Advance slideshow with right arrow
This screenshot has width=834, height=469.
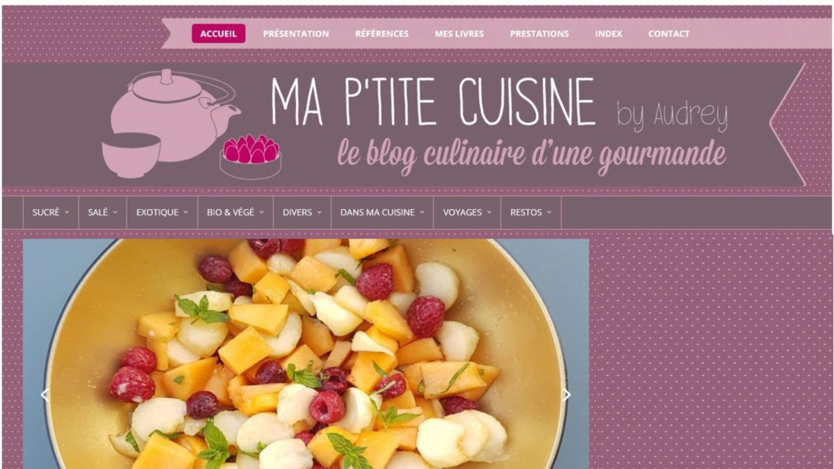click(566, 395)
